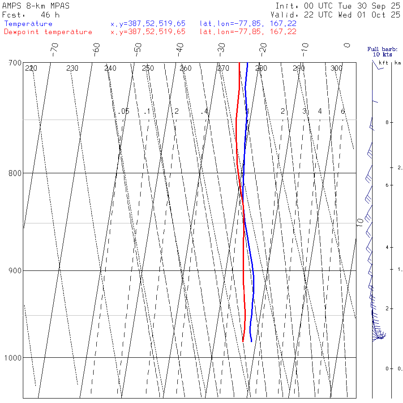Click the ".4" mixing ratio label

[x=205, y=111]
